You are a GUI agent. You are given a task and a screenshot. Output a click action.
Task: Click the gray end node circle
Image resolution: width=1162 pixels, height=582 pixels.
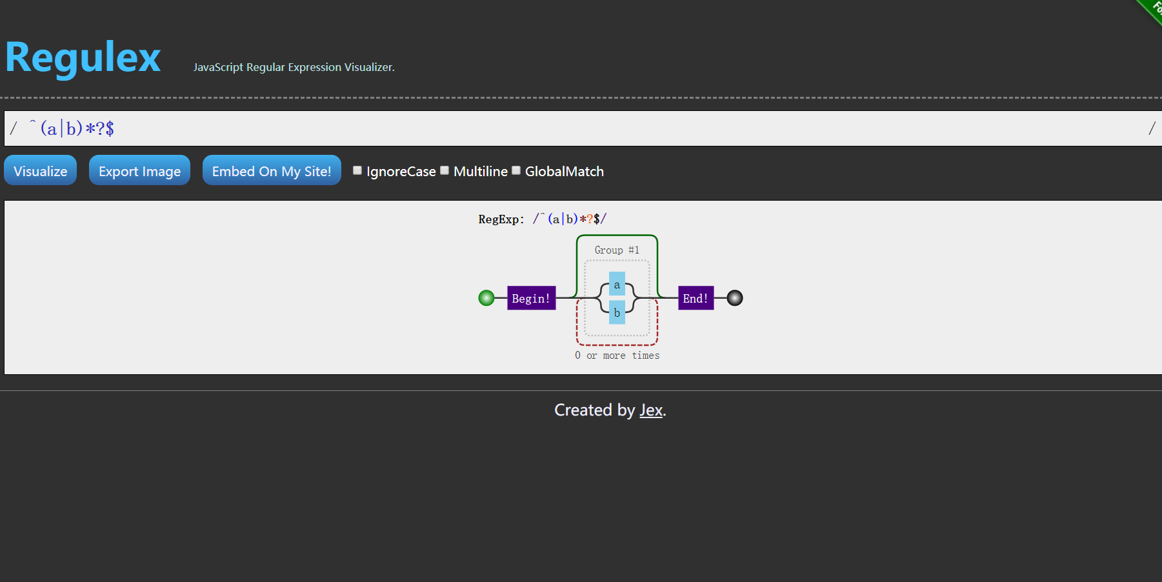(735, 298)
